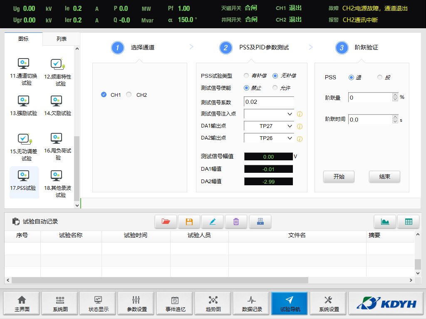
Task: Click the 测试信号系数 input field
Action: 269,102
